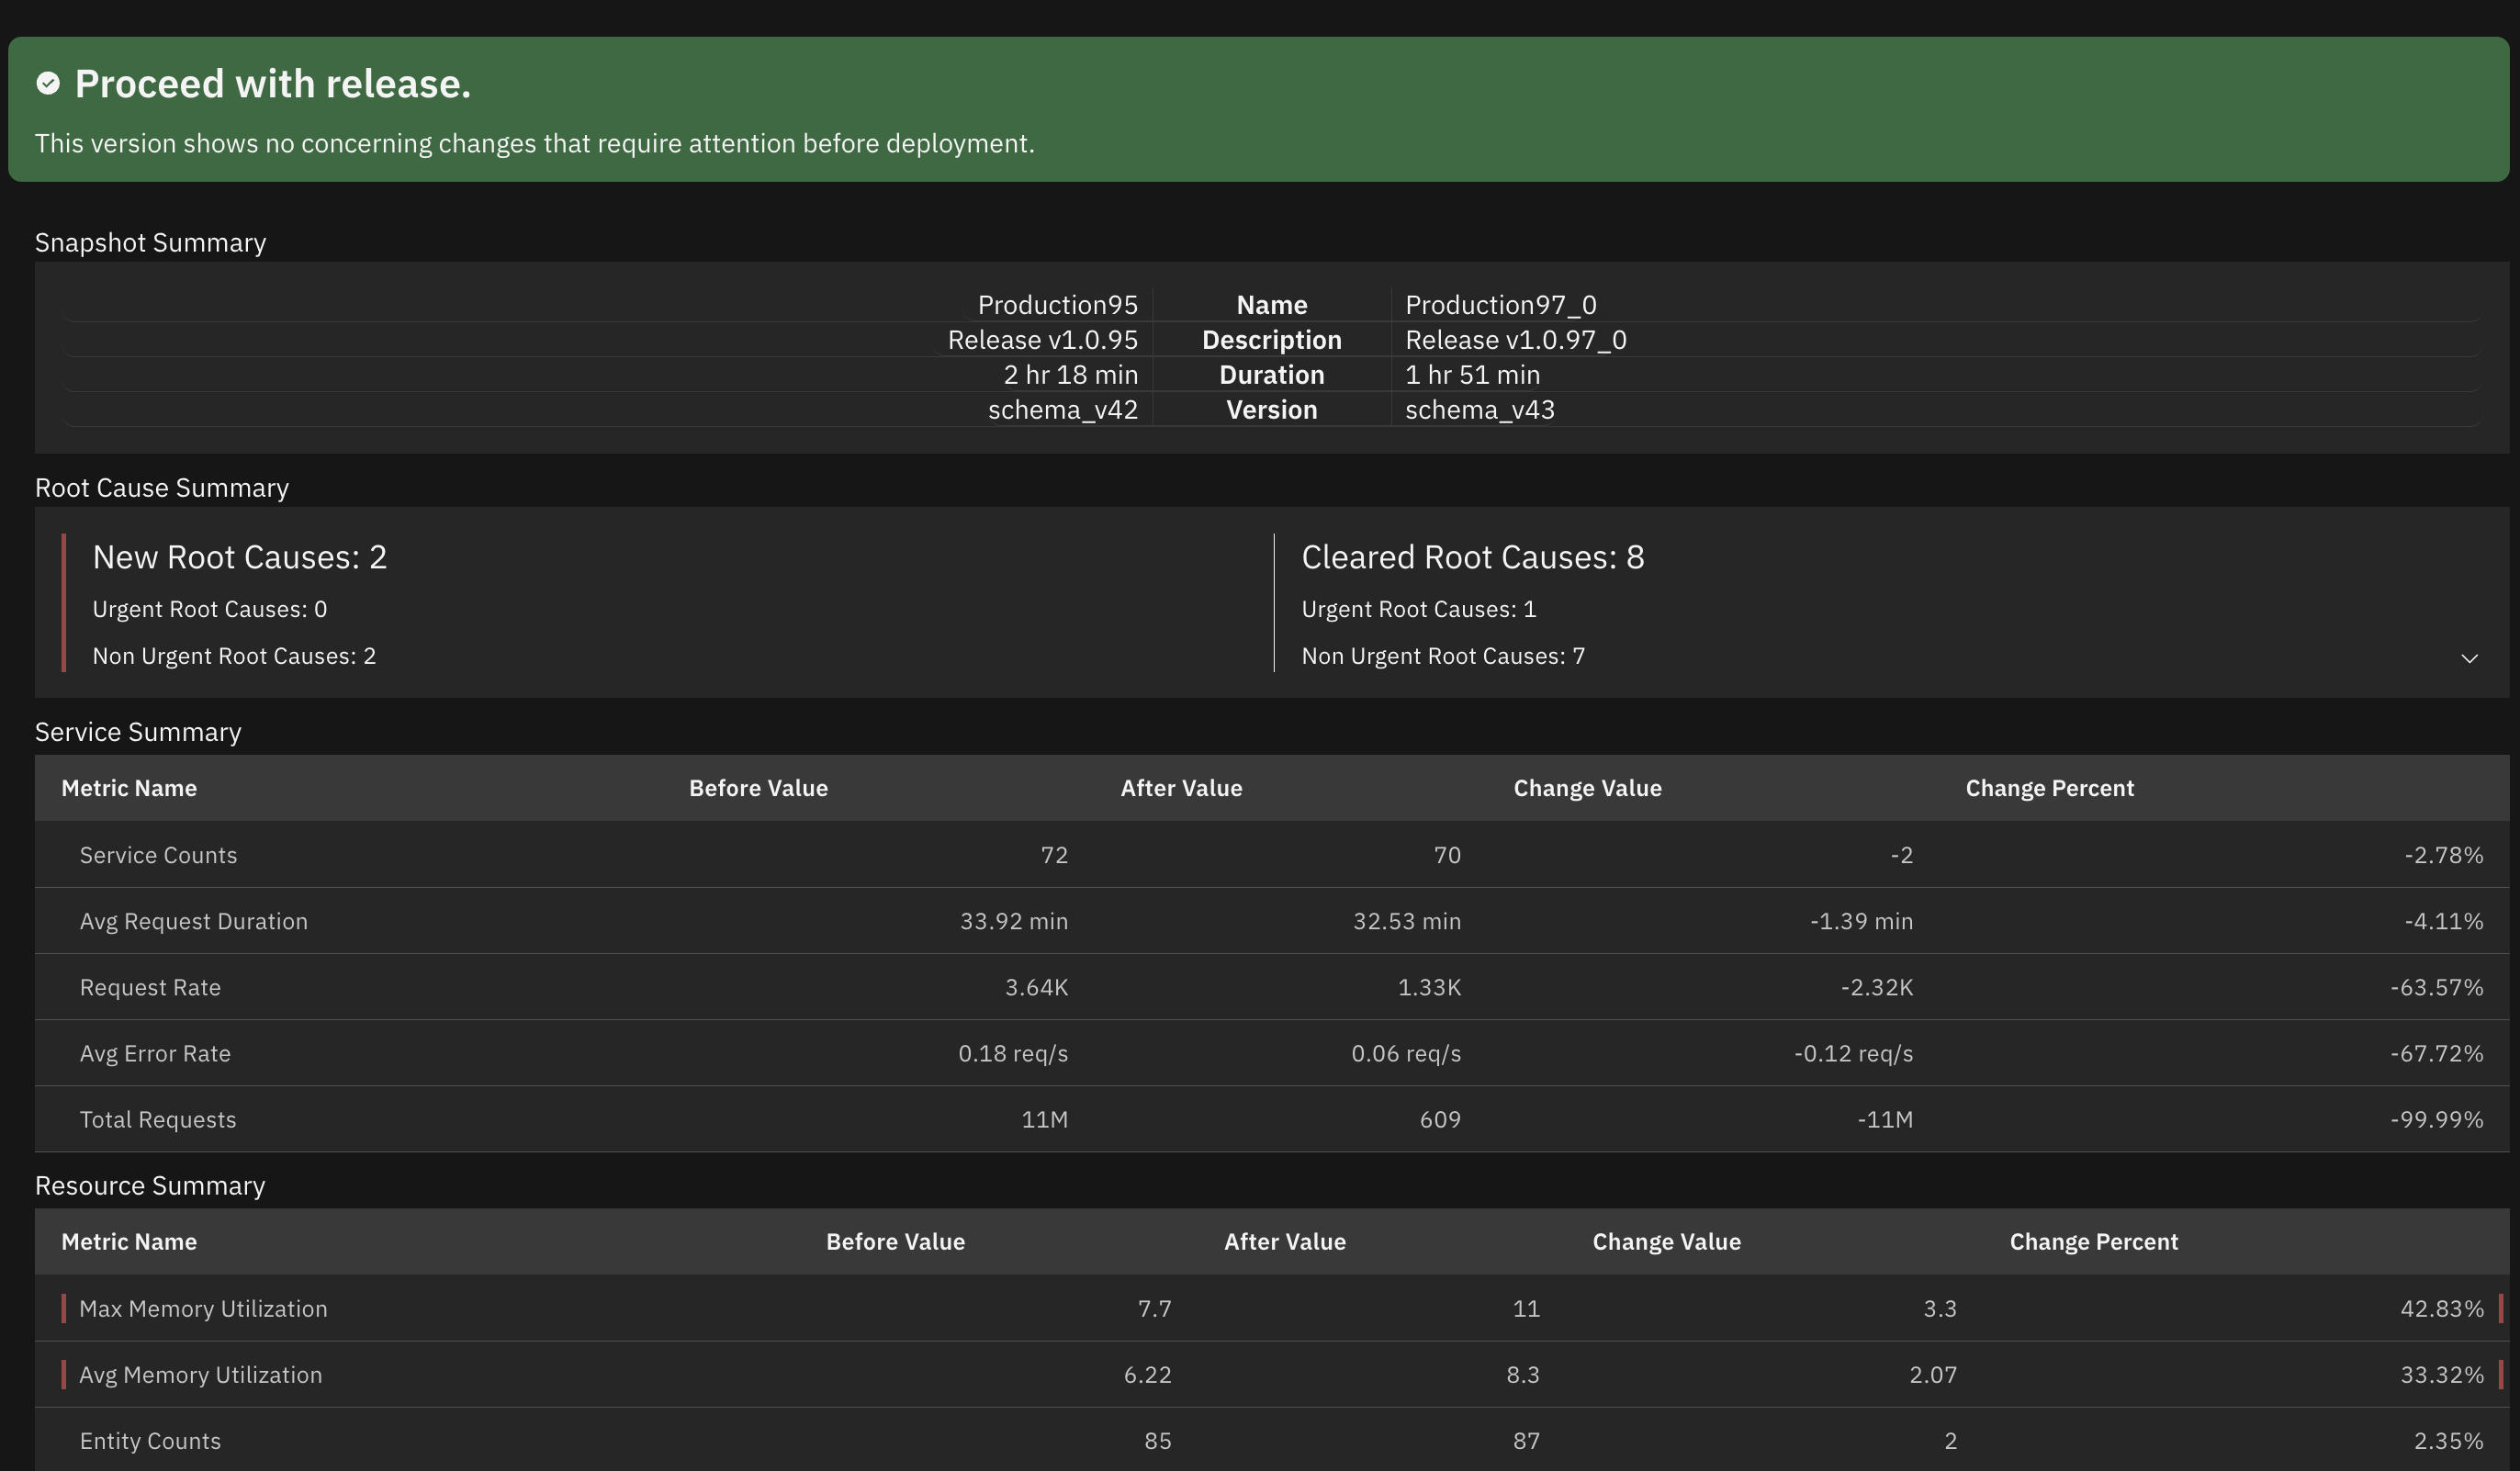This screenshot has width=2520, height=1471.
Task: Select the Avg Request Duration row
Action: [x=193, y=921]
